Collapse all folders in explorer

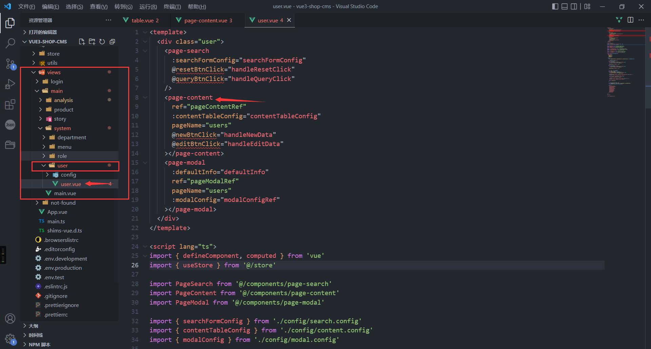pos(112,42)
